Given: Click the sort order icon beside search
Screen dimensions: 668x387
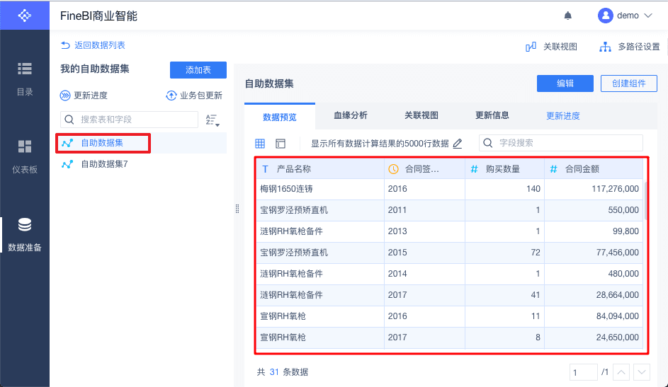Looking at the screenshot, I should click(212, 120).
